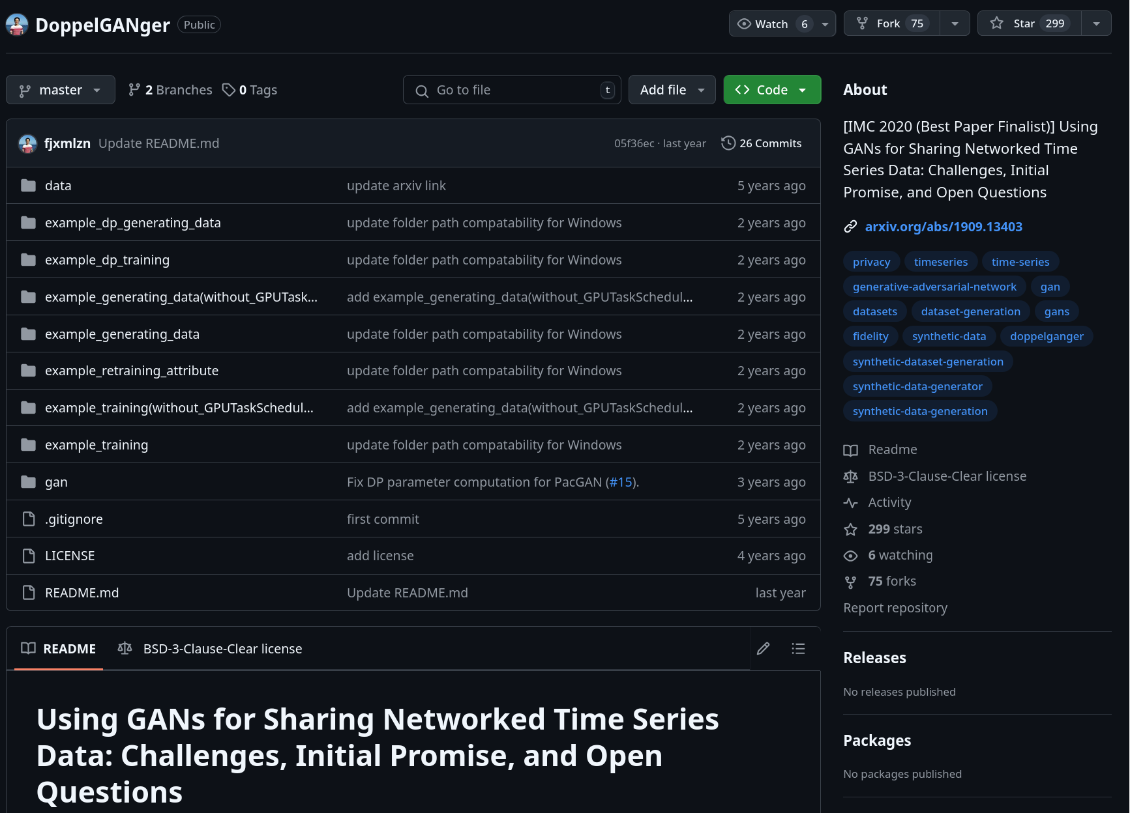This screenshot has height=813, width=1130.
Task: Open the master branch dropdown
Action: [60, 90]
